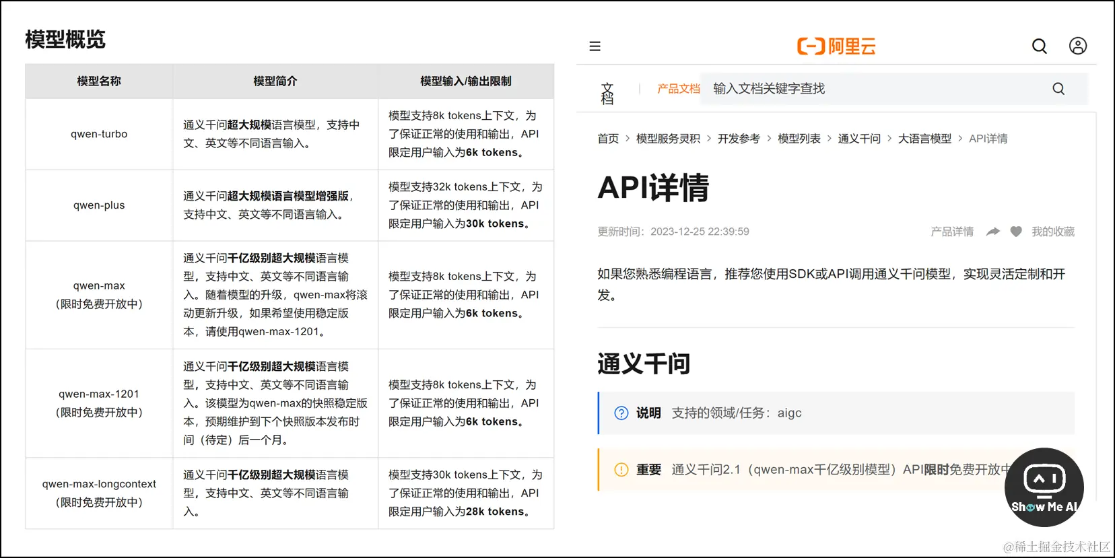Click the 模型简介 column header

click(x=275, y=81)
